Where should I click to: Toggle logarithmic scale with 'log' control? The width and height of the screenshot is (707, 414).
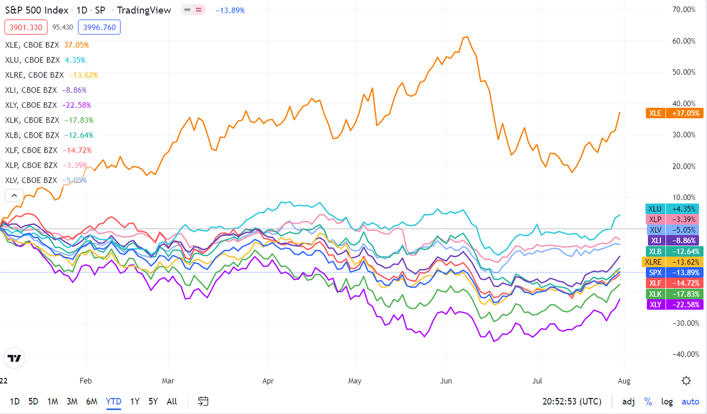pyautogui.click(x=667, y=401)
